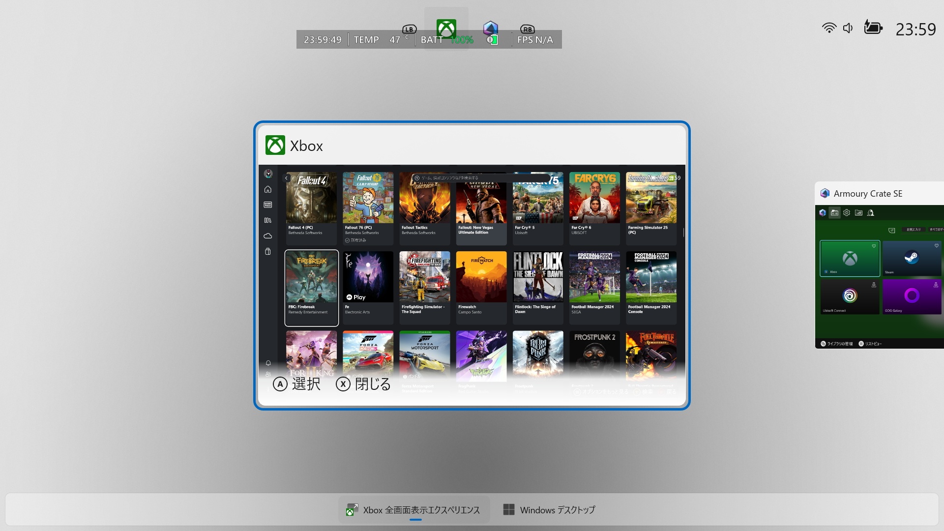The width and height of the screenshot is (944, 531).
Task: Switch to Windows デスクトップ tab
Action: click(549, 510)
